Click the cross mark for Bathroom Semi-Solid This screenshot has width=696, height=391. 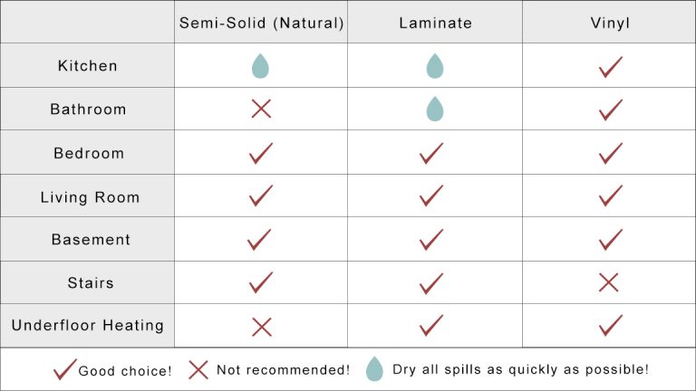tap(261, 109)
